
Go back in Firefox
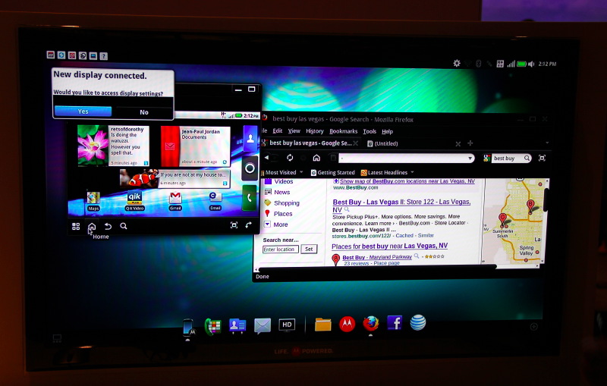266,158
